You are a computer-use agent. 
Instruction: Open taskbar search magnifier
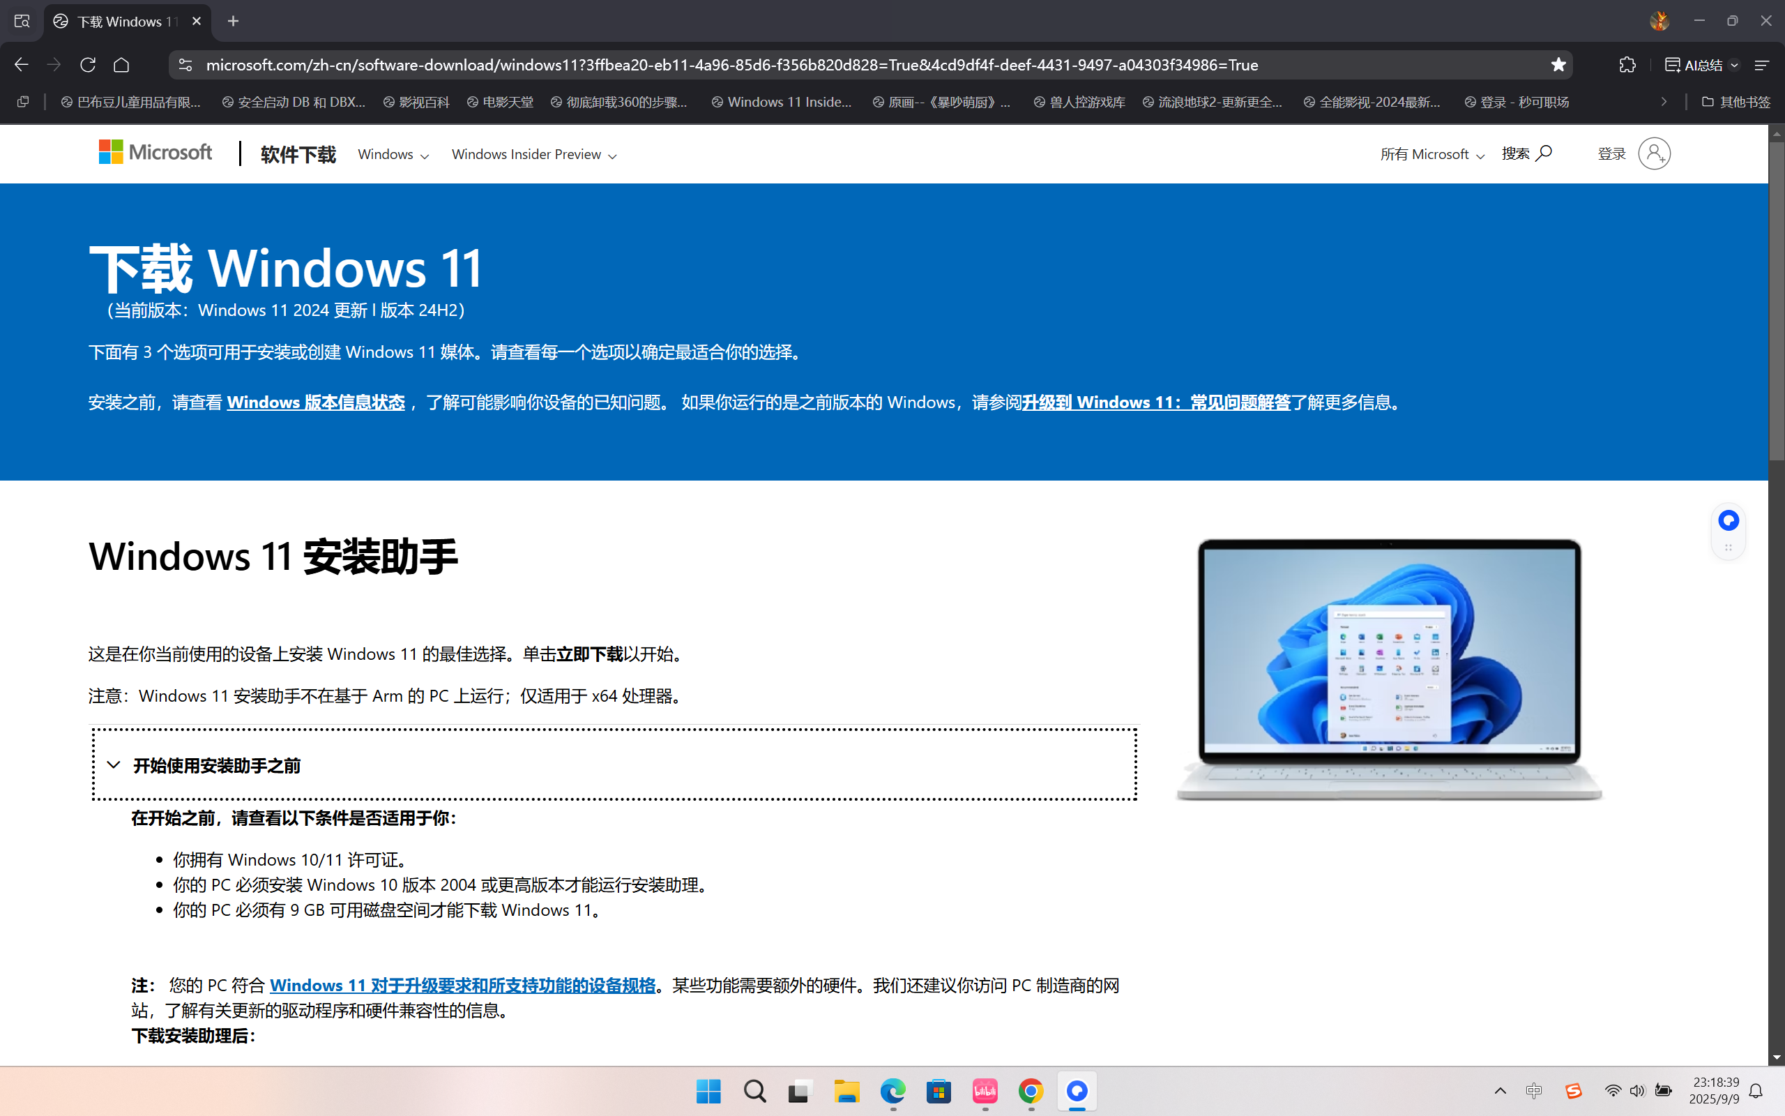[754, 1091]
